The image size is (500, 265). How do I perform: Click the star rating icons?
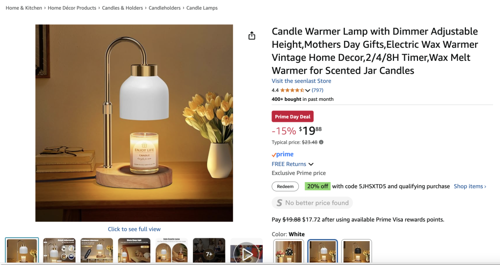click(x=292, y=90)
